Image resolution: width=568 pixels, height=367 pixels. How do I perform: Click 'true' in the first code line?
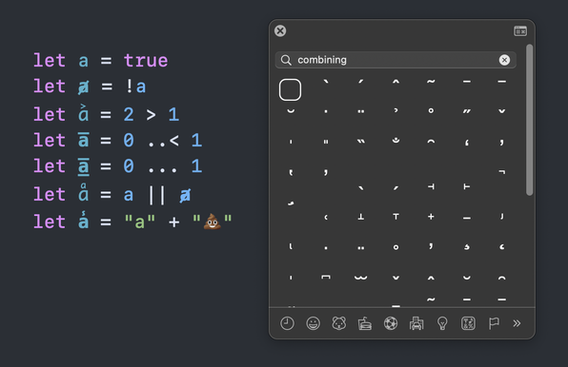click(146, 60)
